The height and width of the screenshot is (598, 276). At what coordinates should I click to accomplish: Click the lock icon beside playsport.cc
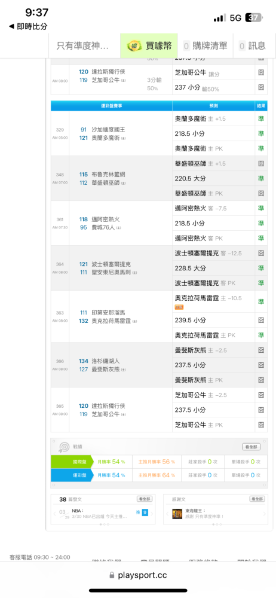point(112,575)
